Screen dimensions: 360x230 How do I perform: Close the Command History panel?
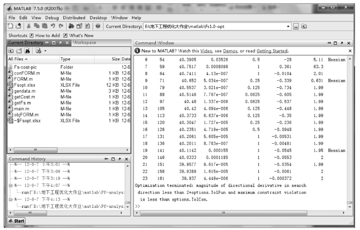(x=126, y=159)
